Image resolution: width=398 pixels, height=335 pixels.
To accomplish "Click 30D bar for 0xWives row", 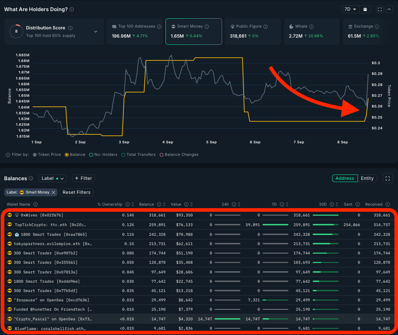I will pos(326,215).
